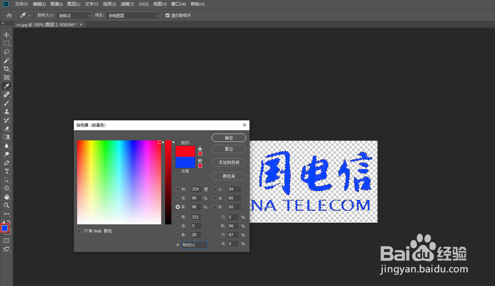The width and height of the screenshot is (495, 286).
Task: Select the RGB blue B radio button
Action: click(178, 235)
